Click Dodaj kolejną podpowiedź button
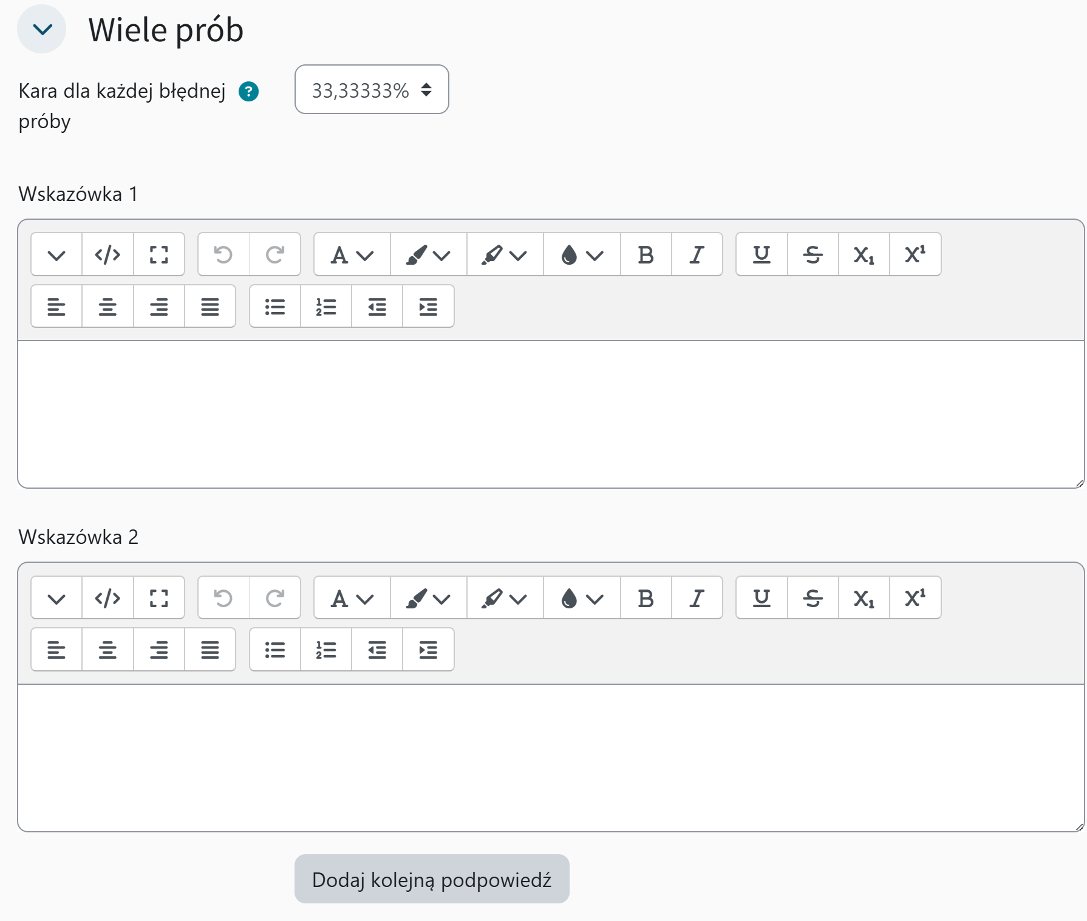1087x921 pixels. tap(431, 879)
